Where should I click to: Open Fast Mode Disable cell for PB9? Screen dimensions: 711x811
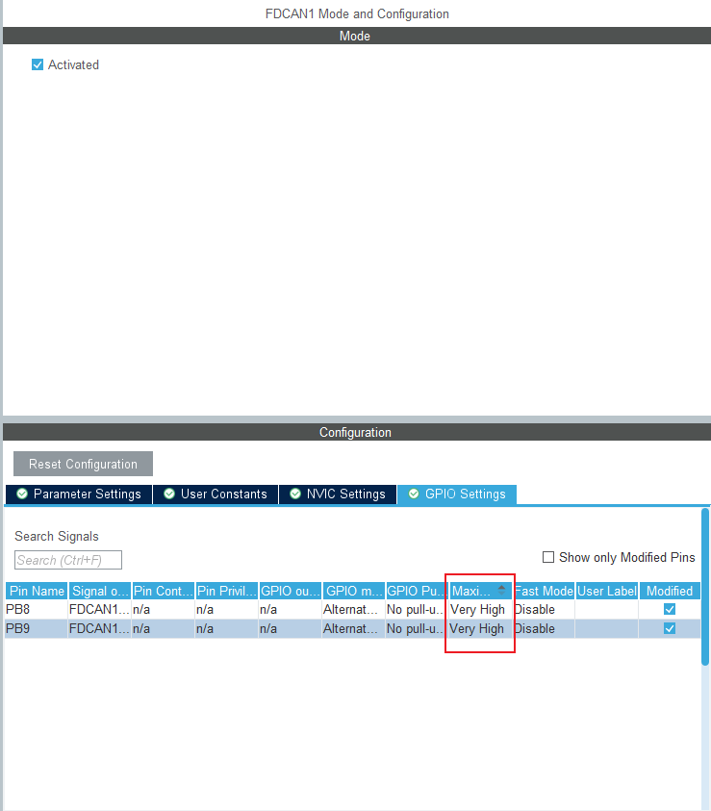544,628
